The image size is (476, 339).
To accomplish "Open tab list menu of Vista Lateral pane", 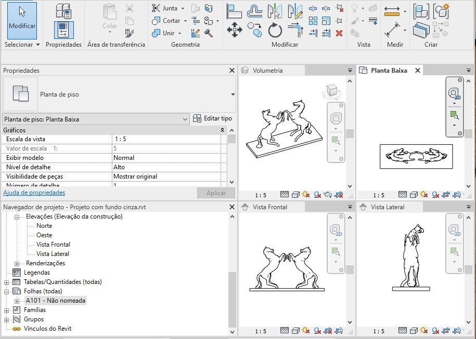I will 469,207.
